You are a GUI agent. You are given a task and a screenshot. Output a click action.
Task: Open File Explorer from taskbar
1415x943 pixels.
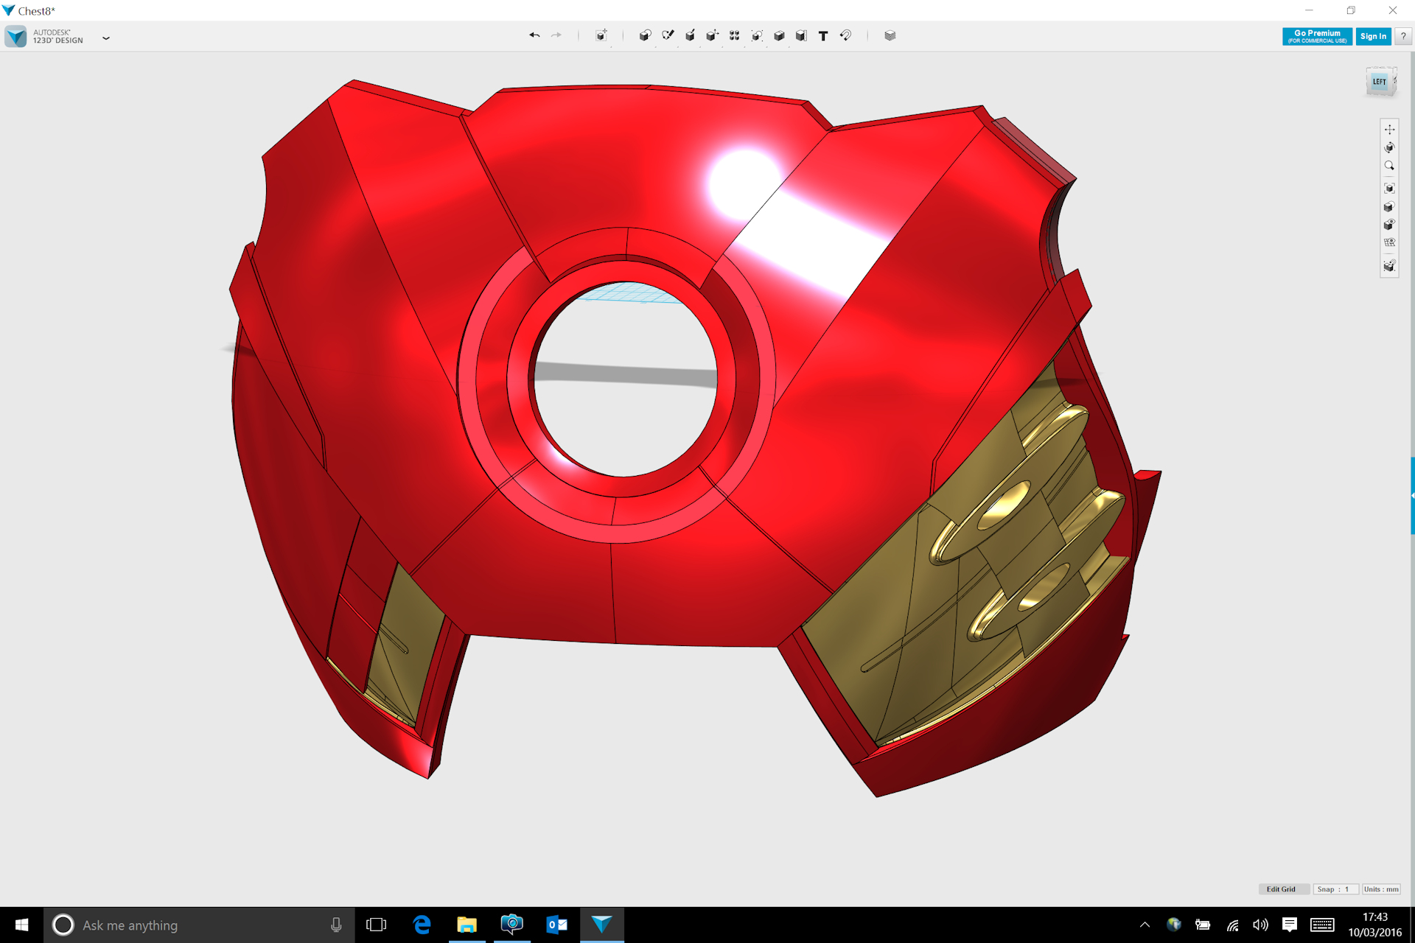pos(467,925)
